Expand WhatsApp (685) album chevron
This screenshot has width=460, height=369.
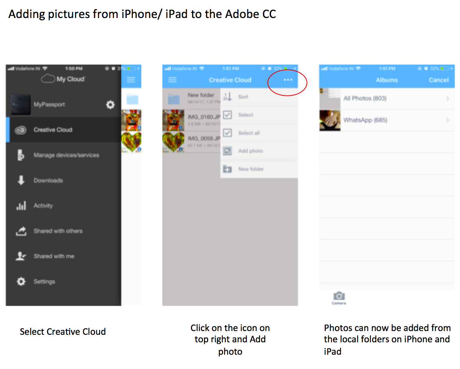coord(447,120)
